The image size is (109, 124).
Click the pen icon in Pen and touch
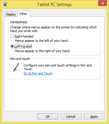tap(17, 67)
